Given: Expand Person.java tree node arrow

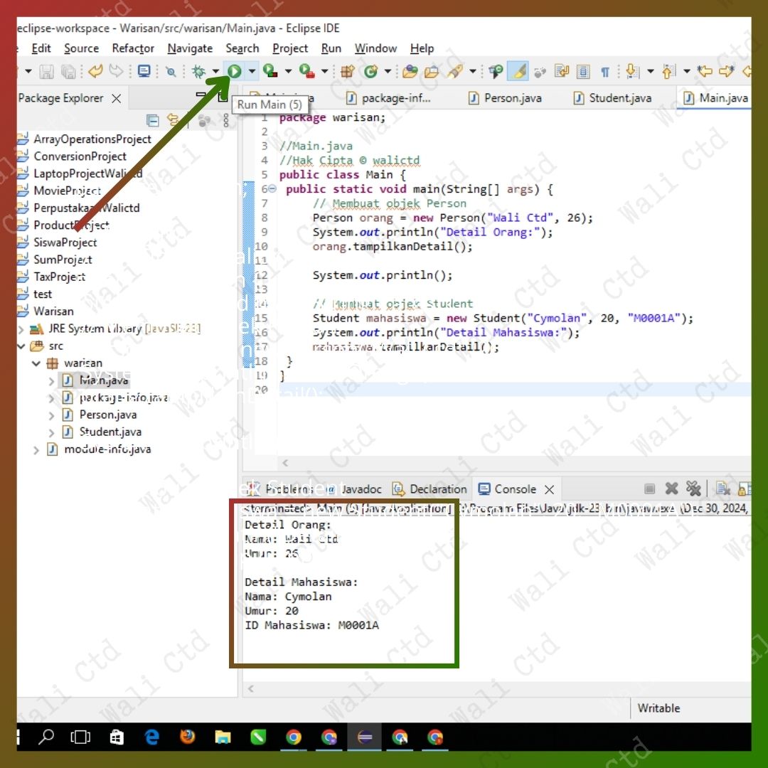Looking at the screenshot, I should coord(52,415).
